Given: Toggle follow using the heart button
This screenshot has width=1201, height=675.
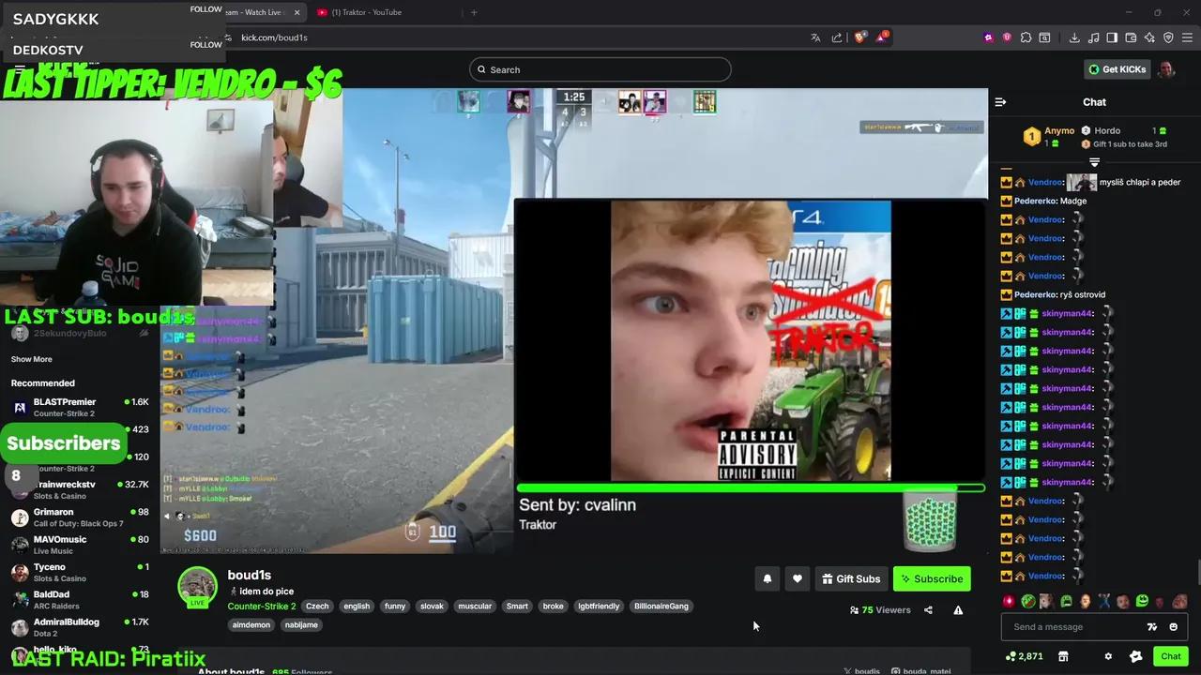Looking at the screenshot, I should [798, 578].
